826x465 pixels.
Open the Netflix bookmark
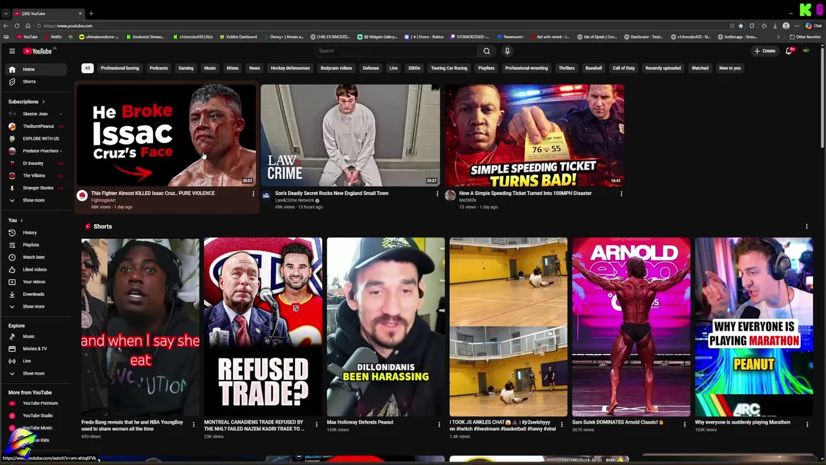click(53, 37)
